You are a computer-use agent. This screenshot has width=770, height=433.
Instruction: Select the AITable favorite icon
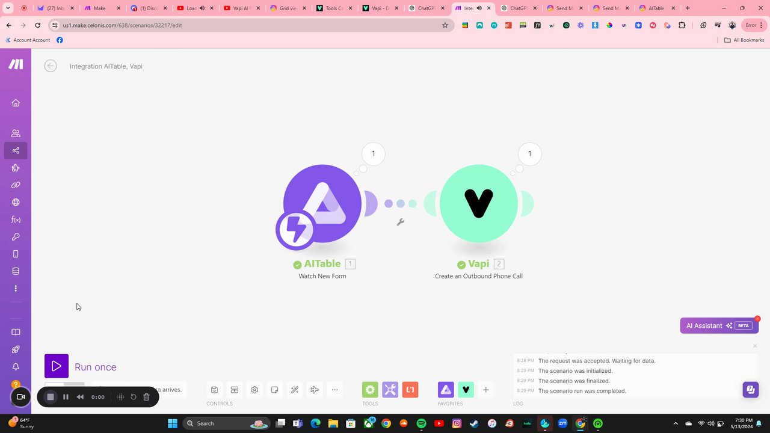click(446, 390)
